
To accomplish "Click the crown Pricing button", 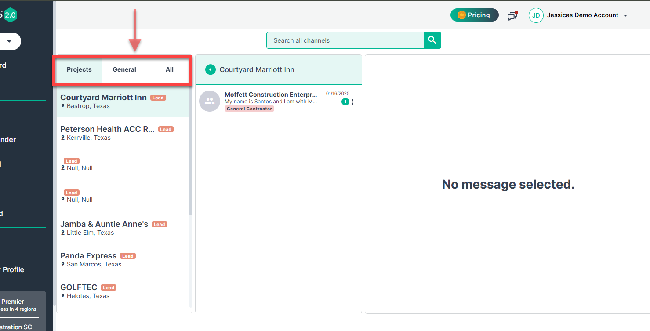I will 474,15.
